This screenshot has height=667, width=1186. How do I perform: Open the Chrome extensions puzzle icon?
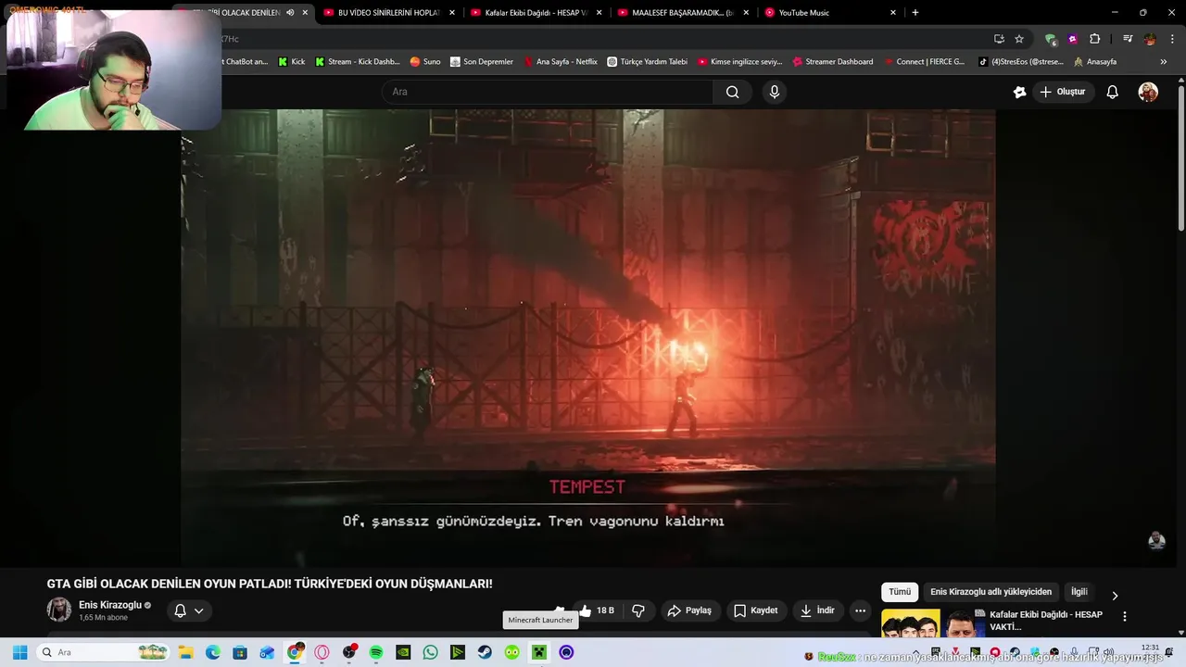[1095, 39]
